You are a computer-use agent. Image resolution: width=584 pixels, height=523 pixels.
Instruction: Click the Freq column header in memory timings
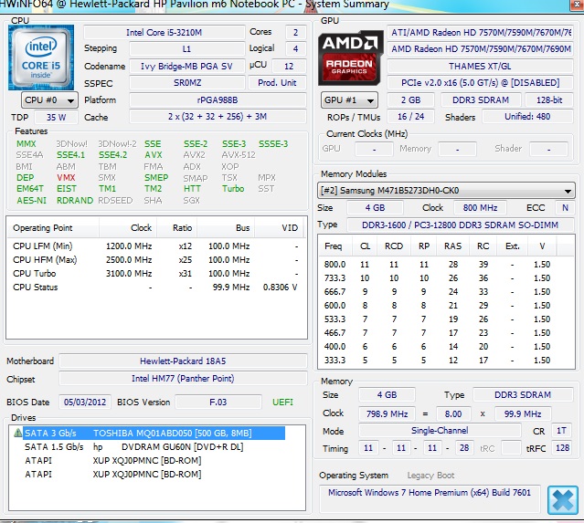(334, 246)
